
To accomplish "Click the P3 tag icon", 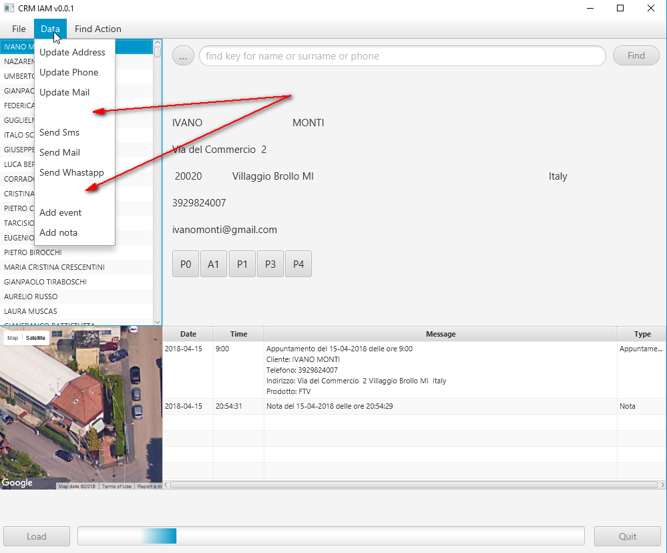I will (270, 263).
